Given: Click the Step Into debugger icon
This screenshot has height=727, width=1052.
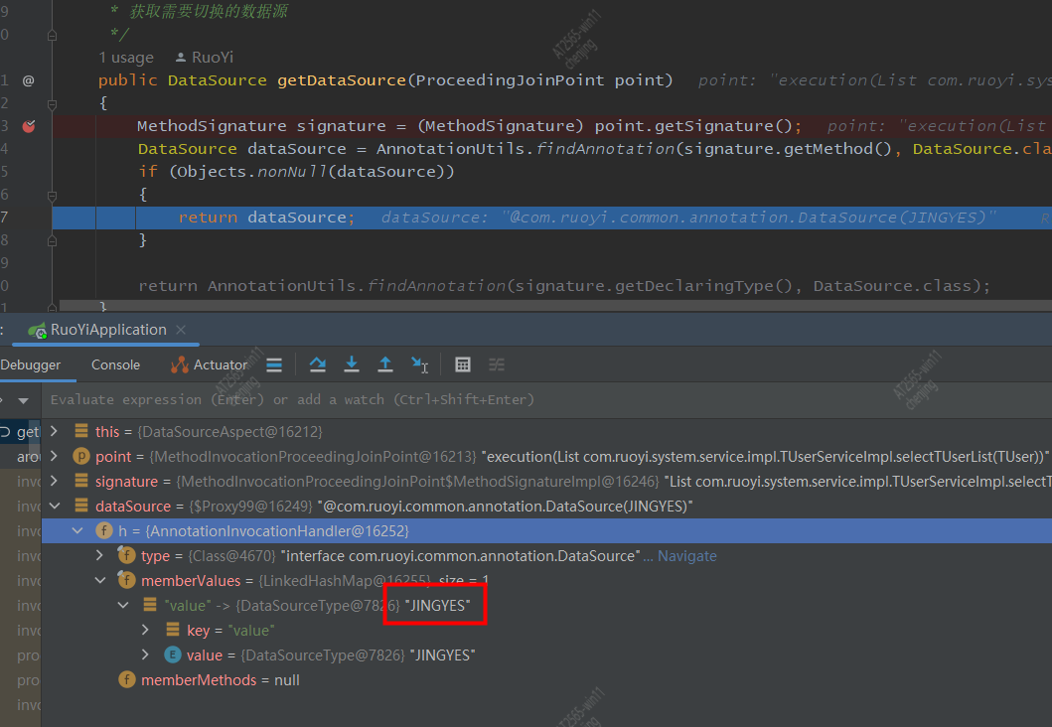Looking at the screenshot, I should (352, 364).
